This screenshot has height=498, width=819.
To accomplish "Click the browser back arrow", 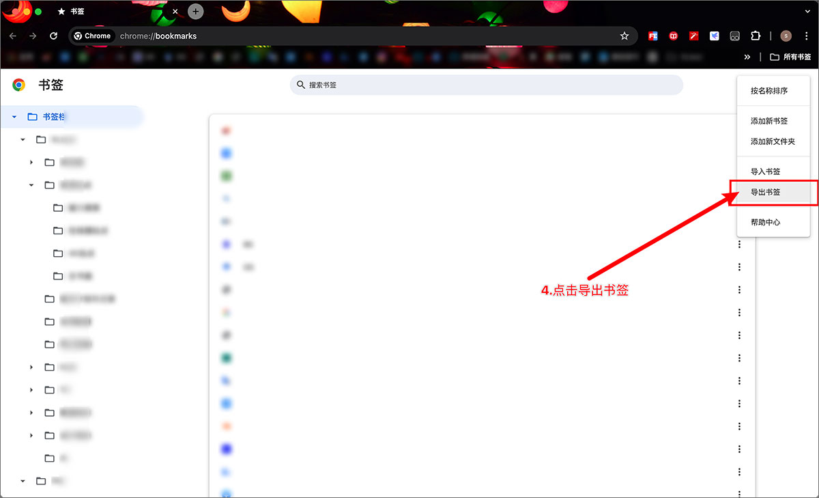I will pos(13,36).
